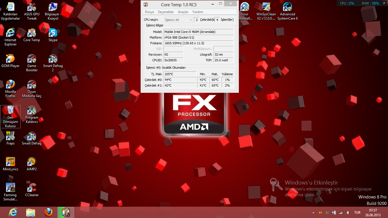This screenshot has width=388, height=218.
Task: Show hidden tray icons arrow
Action: pos(313,213)
